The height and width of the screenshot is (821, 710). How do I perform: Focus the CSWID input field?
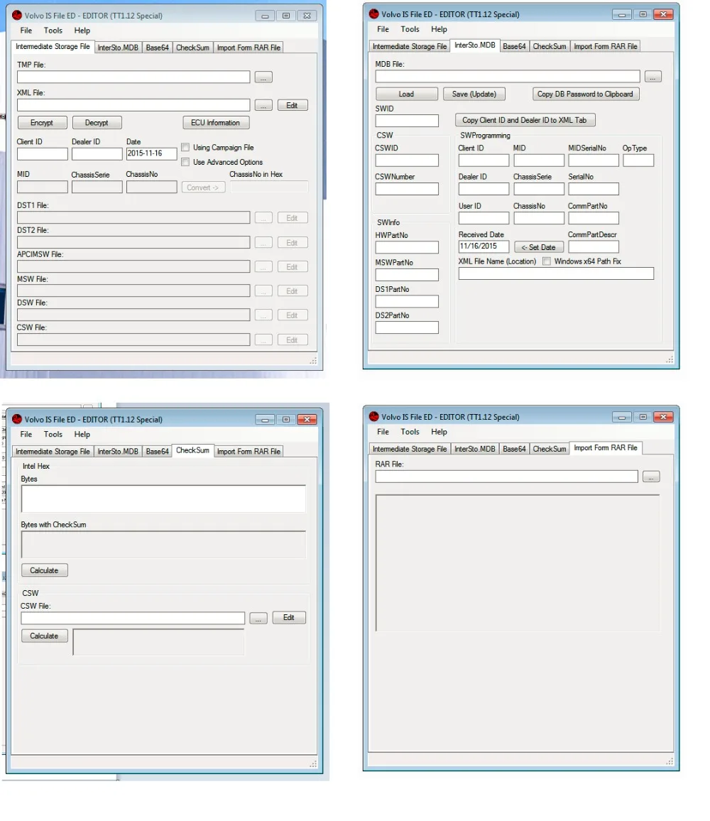pyautogui.click(x=407, y=161)
